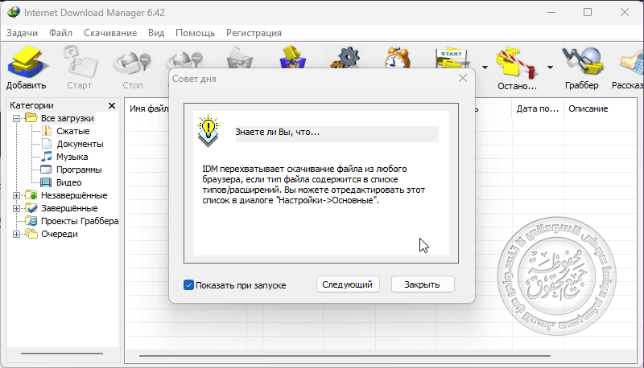The image size is (644, 368).
Task: Click the Знаете ли Вы, что... heading
Action: click(x=277, y=132)
